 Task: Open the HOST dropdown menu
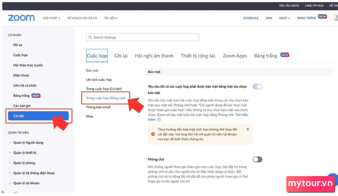(284, 18)
